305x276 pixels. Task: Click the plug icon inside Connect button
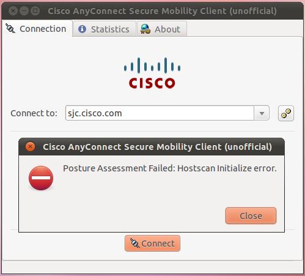[x=134, y=243]
